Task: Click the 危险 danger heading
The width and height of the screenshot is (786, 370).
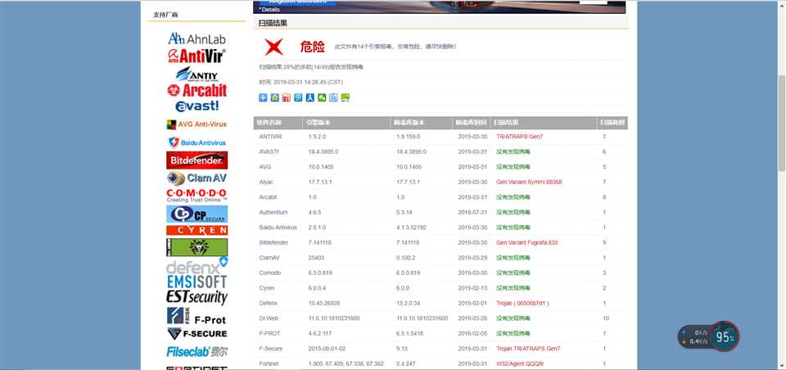Action: coord(312,47)
